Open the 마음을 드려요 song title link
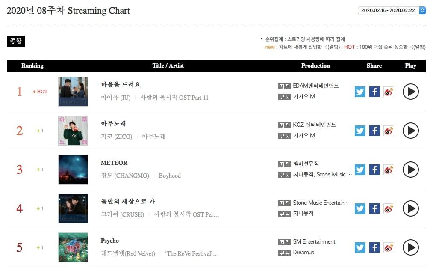The image size is (436, 271). pos(121,84)
